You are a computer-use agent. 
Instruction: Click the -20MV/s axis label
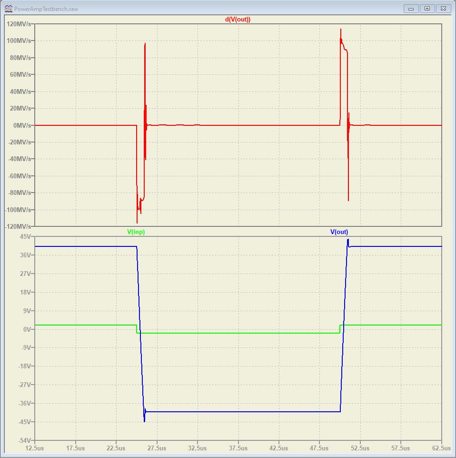[19, 142]
